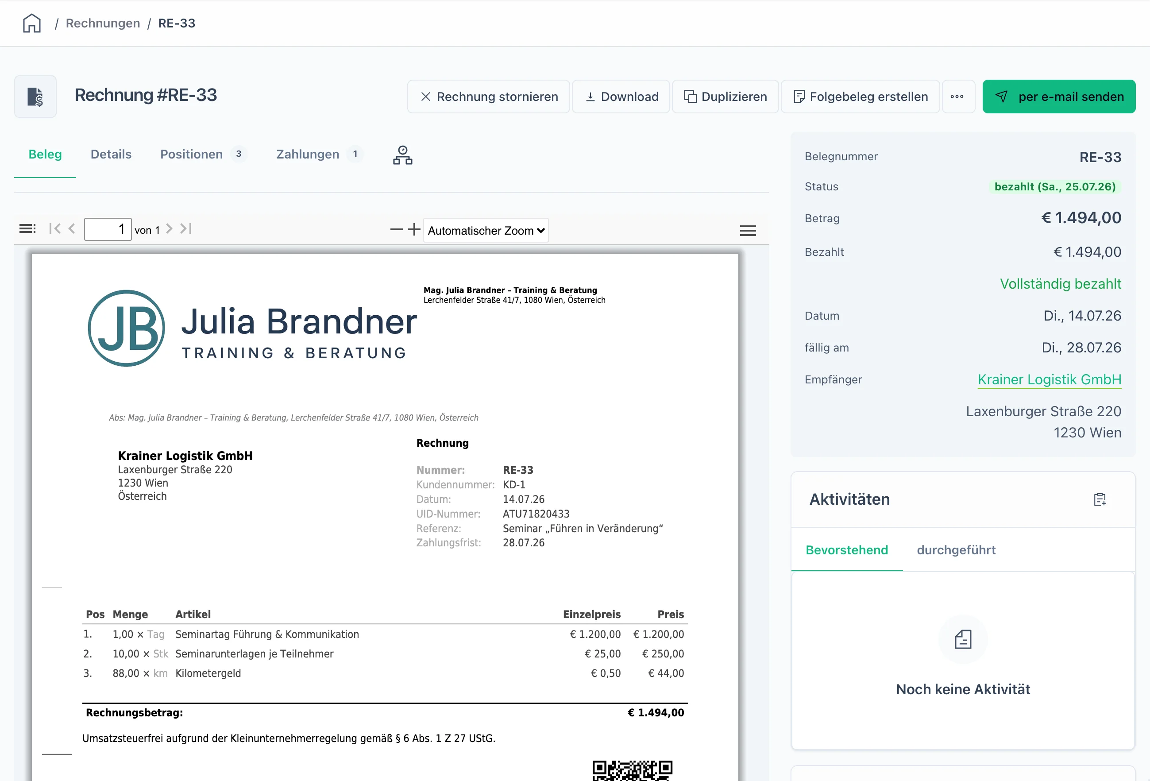Click the RE-33 breadcrumb entry
Screen dimensions: 1150x781
[x=177, y=23]
